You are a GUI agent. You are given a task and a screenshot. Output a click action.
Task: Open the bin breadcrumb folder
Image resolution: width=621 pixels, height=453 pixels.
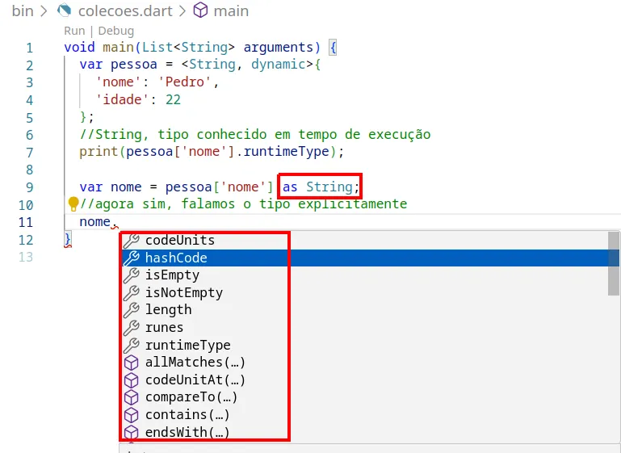[23, 11]
